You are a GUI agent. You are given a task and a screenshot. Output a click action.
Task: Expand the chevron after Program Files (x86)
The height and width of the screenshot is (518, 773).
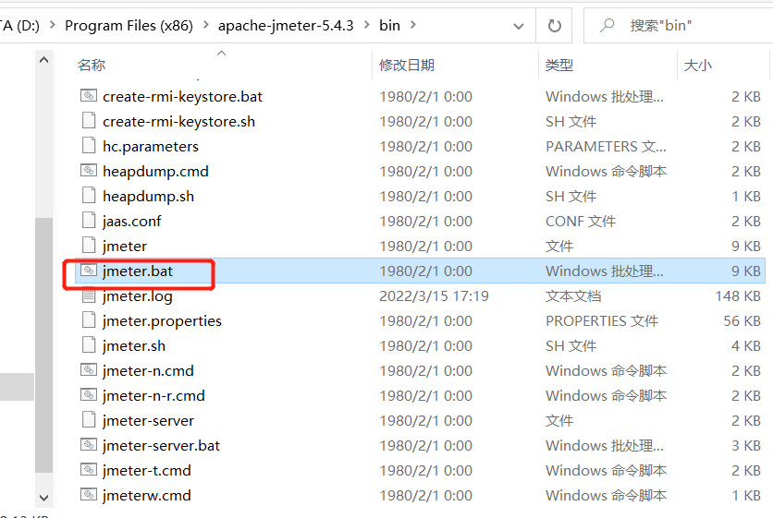click(205, 25)
